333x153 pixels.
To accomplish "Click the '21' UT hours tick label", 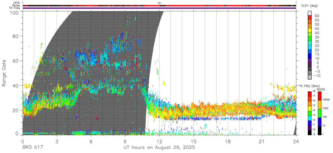I will 262,141.
